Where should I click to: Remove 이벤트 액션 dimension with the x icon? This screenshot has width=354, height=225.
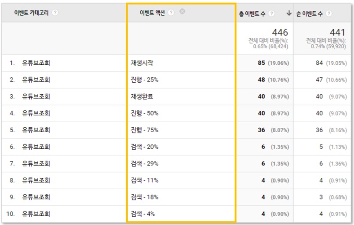tap(182, 11)
